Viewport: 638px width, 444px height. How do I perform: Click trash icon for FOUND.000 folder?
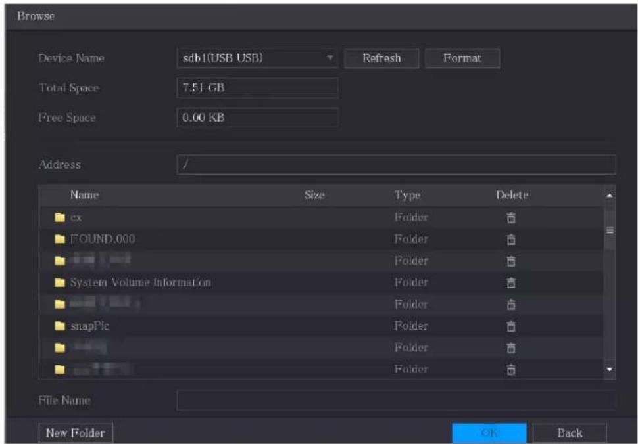click(511, 240)
